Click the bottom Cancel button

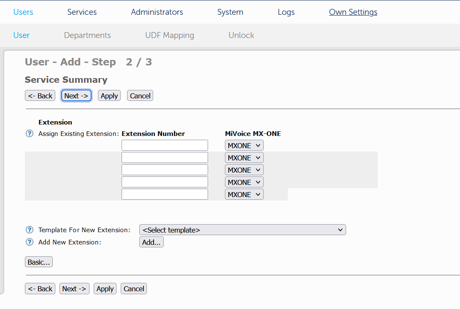(133, 288)
